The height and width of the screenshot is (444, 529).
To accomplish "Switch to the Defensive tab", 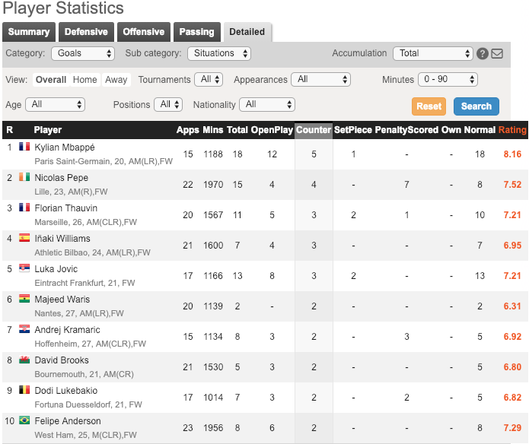I will pyautogui.click(x=86, y=32).
